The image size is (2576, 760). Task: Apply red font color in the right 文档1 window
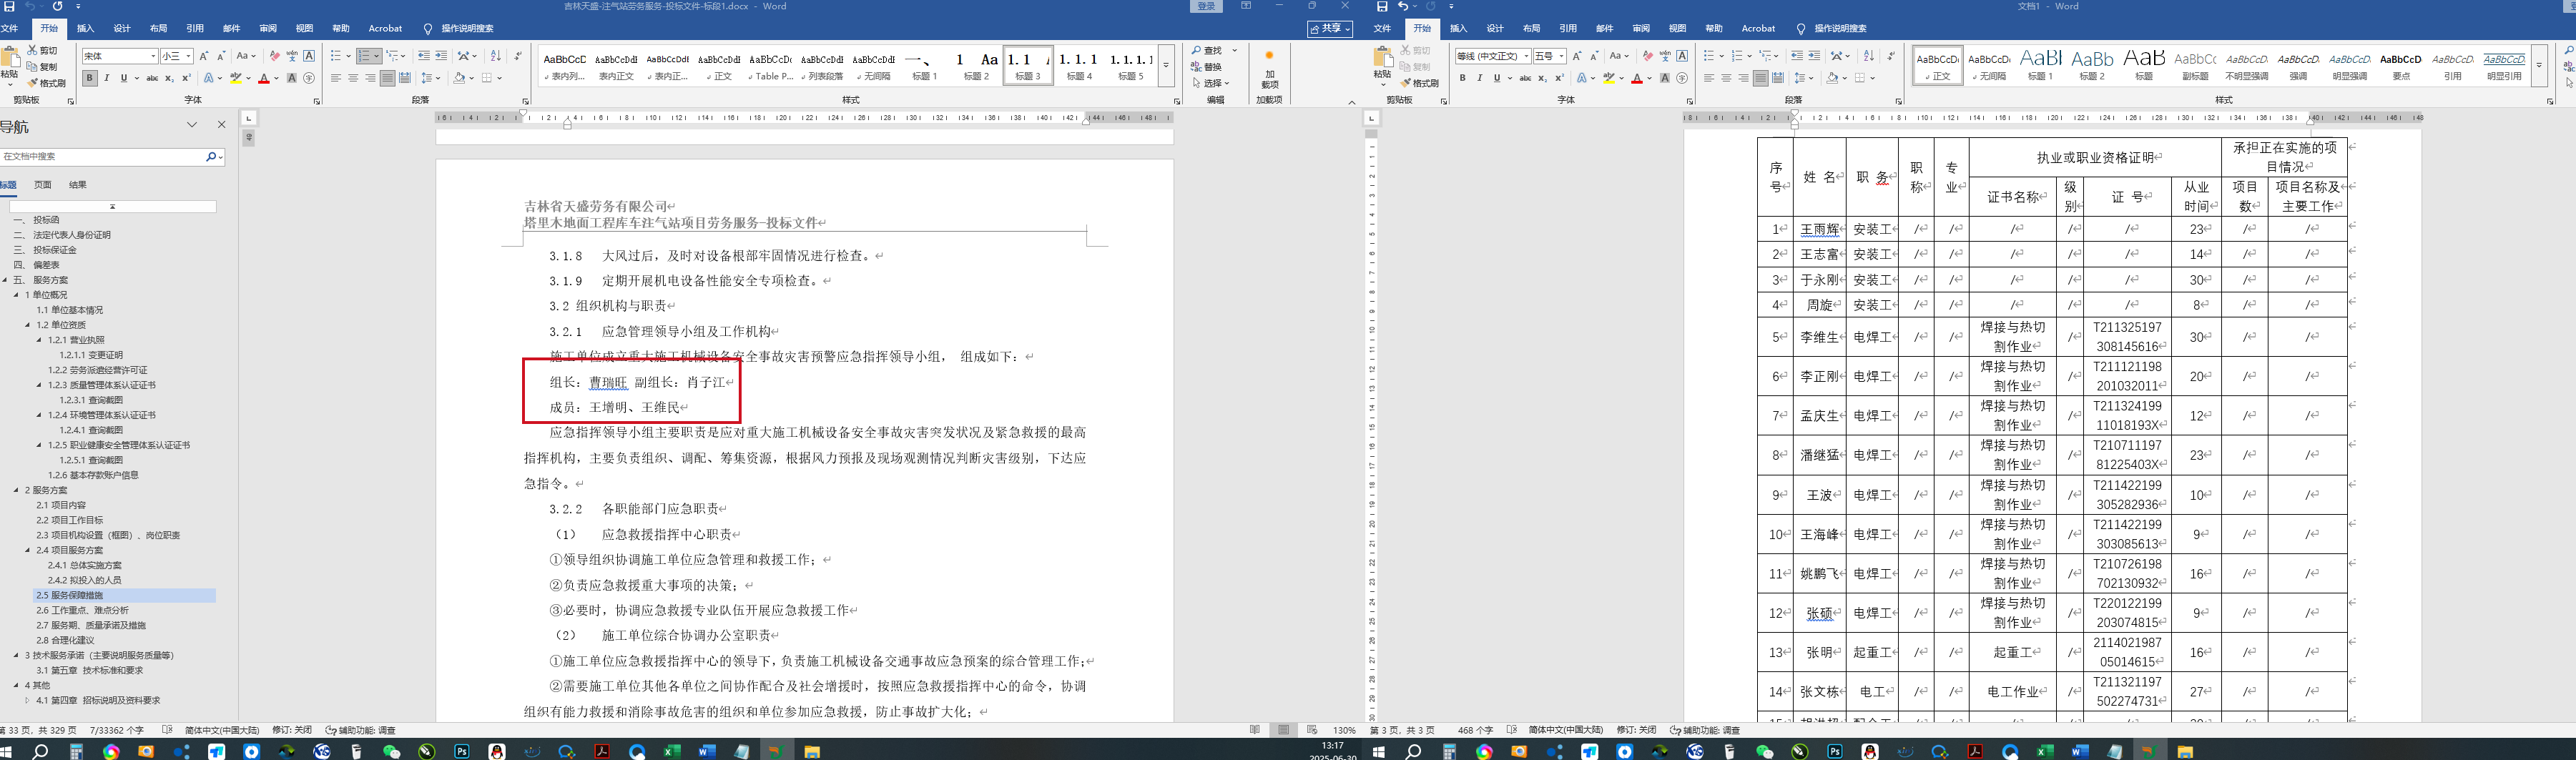tap(1637, 78)
